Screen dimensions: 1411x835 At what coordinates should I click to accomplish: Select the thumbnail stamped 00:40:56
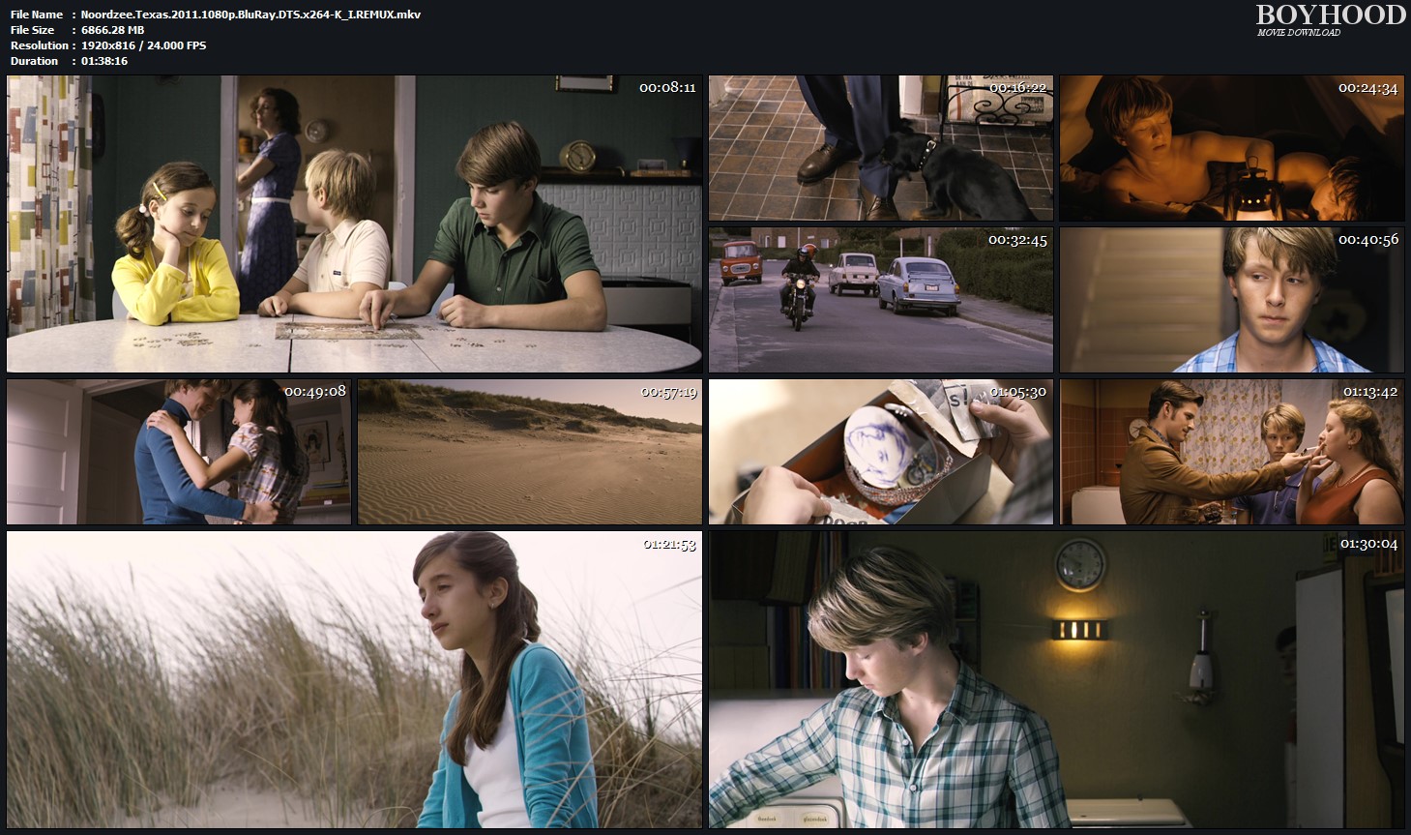(x=1230, y=300)
